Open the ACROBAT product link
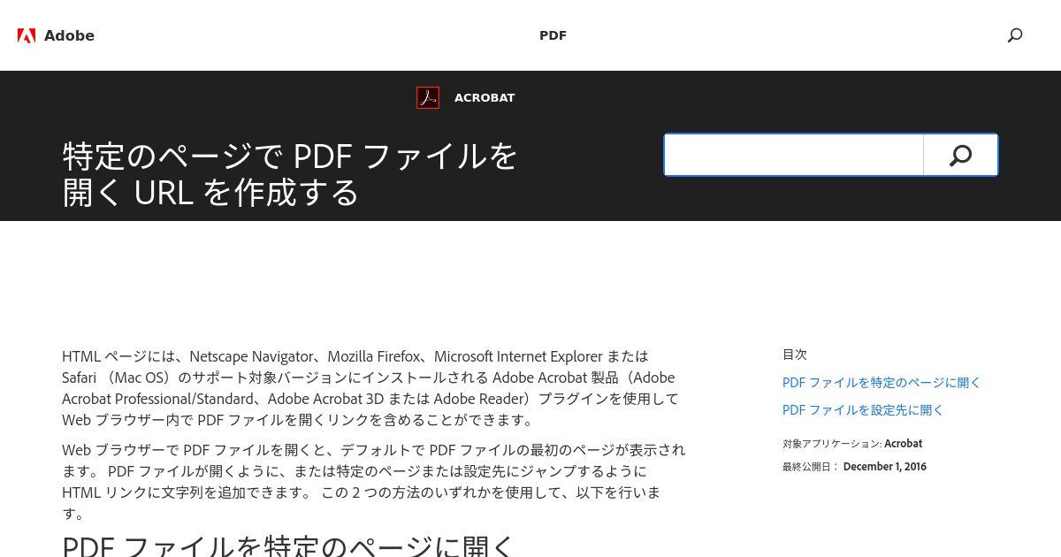Screen dimensions: 1061x557 [x=485, y=98]
